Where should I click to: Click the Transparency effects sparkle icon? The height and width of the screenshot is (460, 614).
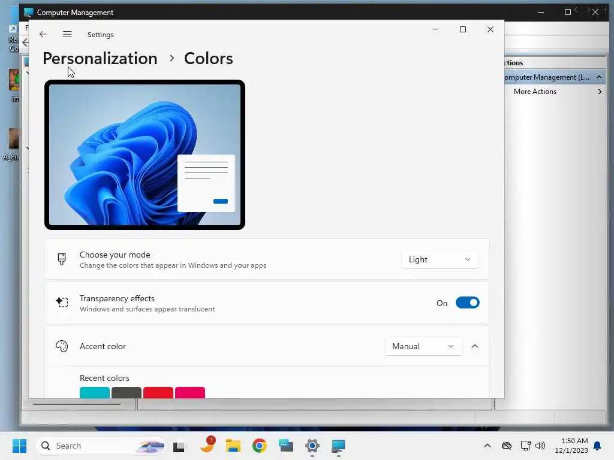coord(62,302)
